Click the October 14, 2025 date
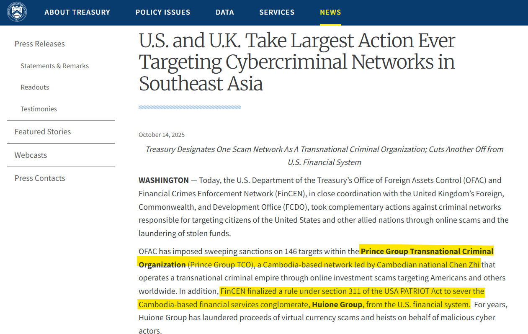 (x=162, y=135)
